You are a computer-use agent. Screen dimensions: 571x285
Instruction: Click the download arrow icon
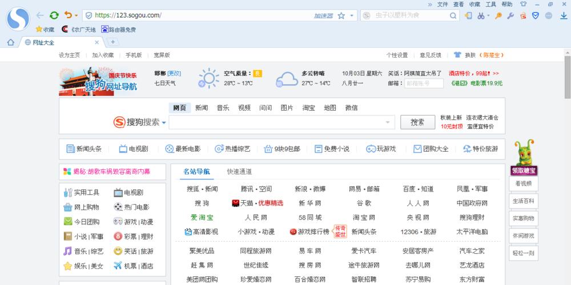pos(564,15)
